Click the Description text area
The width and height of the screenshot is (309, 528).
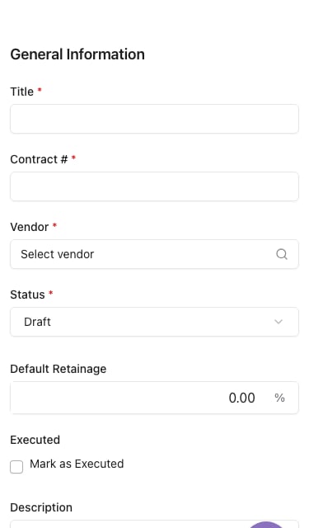tap(154, 525)
